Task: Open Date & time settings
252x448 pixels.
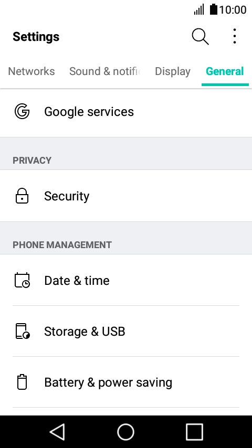Action: [126, 280]
